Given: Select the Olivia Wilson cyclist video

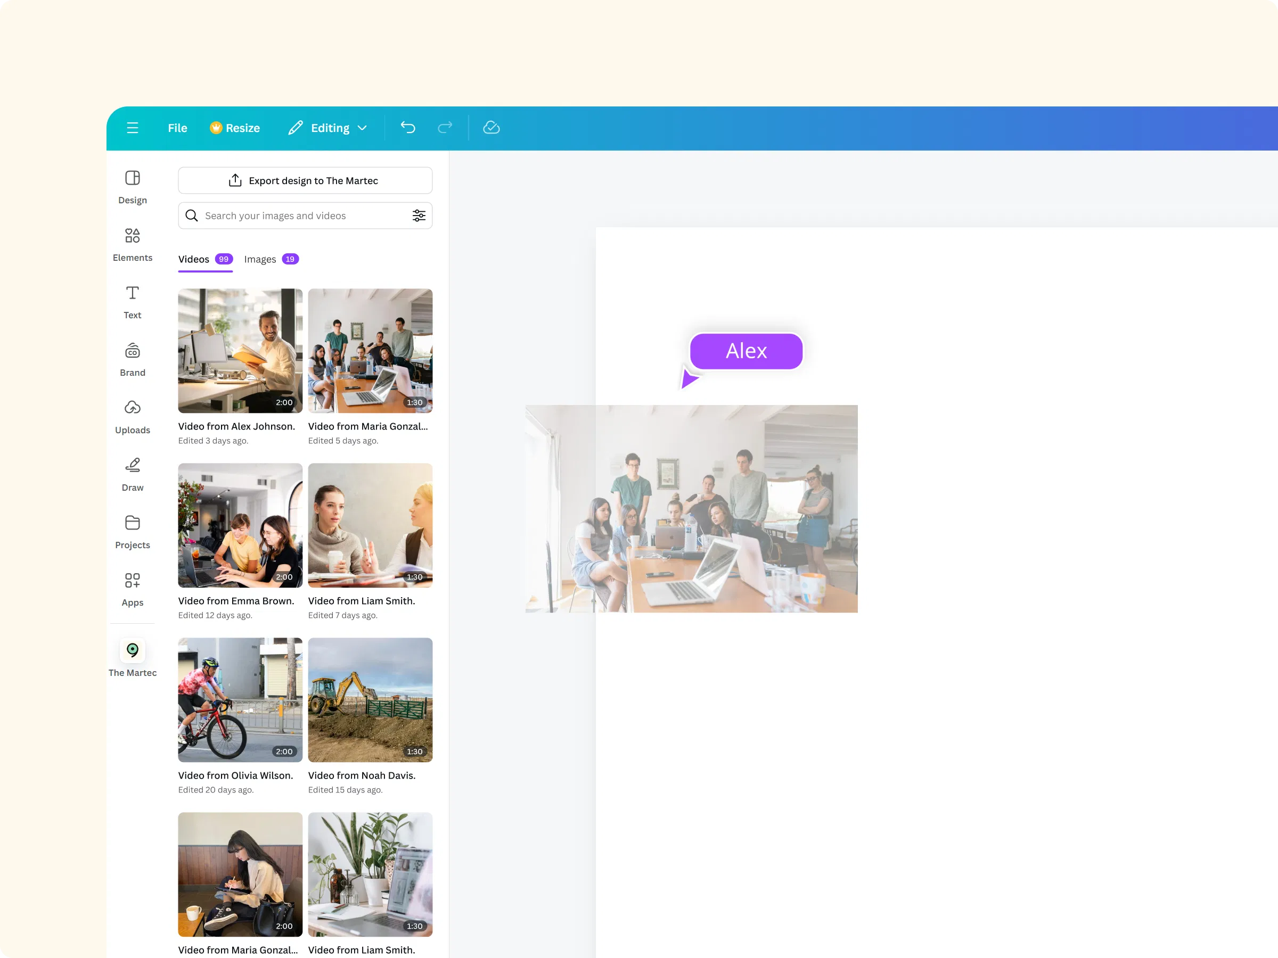Looking at the screenshot, I should (240, 700).
